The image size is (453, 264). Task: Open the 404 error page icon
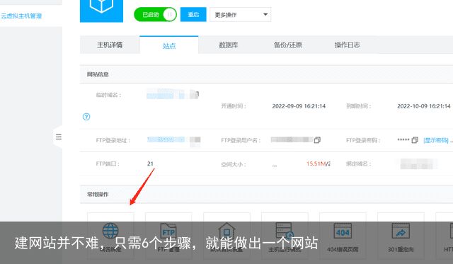[x=343, y=231]
